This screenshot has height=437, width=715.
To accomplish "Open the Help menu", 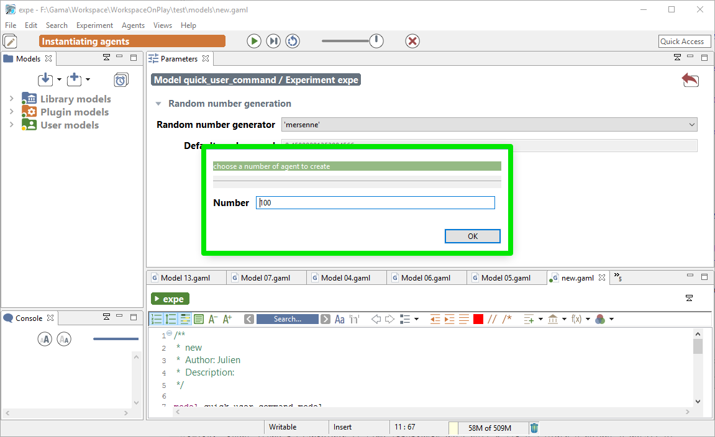I will pyautogui.click(x=188, y=25).
